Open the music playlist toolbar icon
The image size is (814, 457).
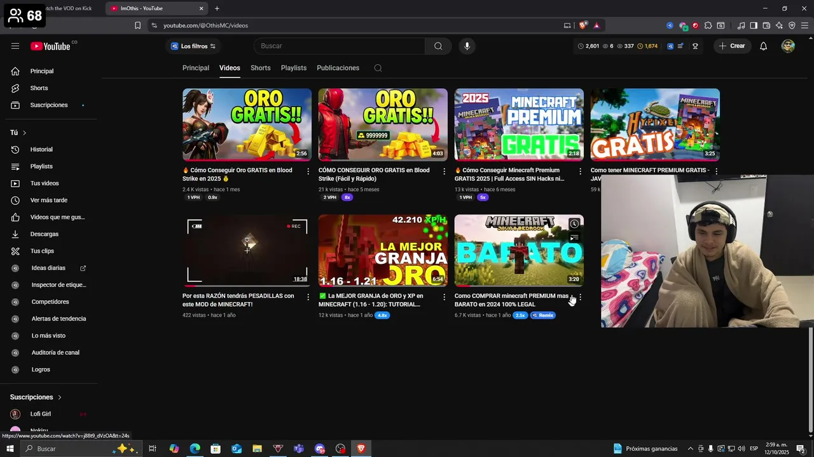click(x=741, y=25)
